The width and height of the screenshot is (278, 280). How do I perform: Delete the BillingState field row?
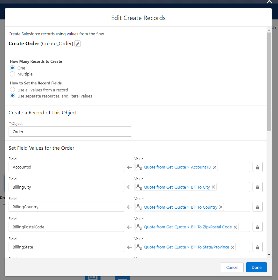pyautogui.click(x=258, y=247)
